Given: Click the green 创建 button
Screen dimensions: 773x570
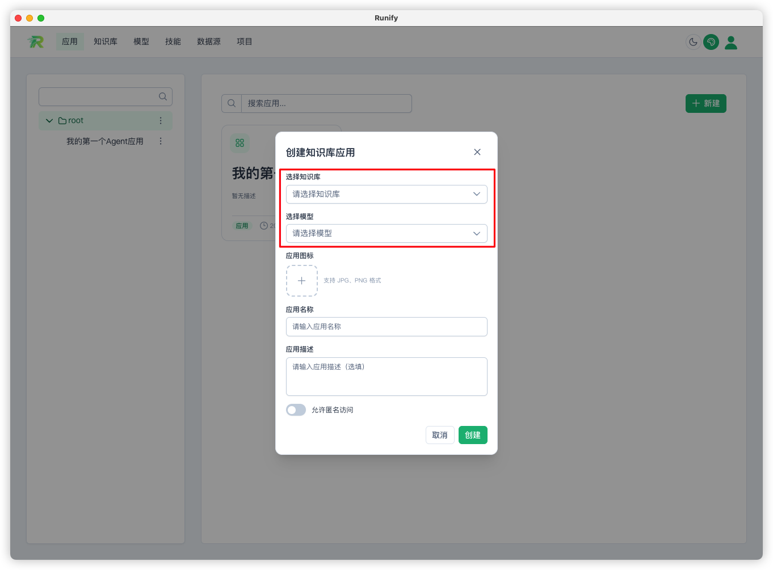Looking at the screenshot, I should pyautogui.click(x=473, y=435).
